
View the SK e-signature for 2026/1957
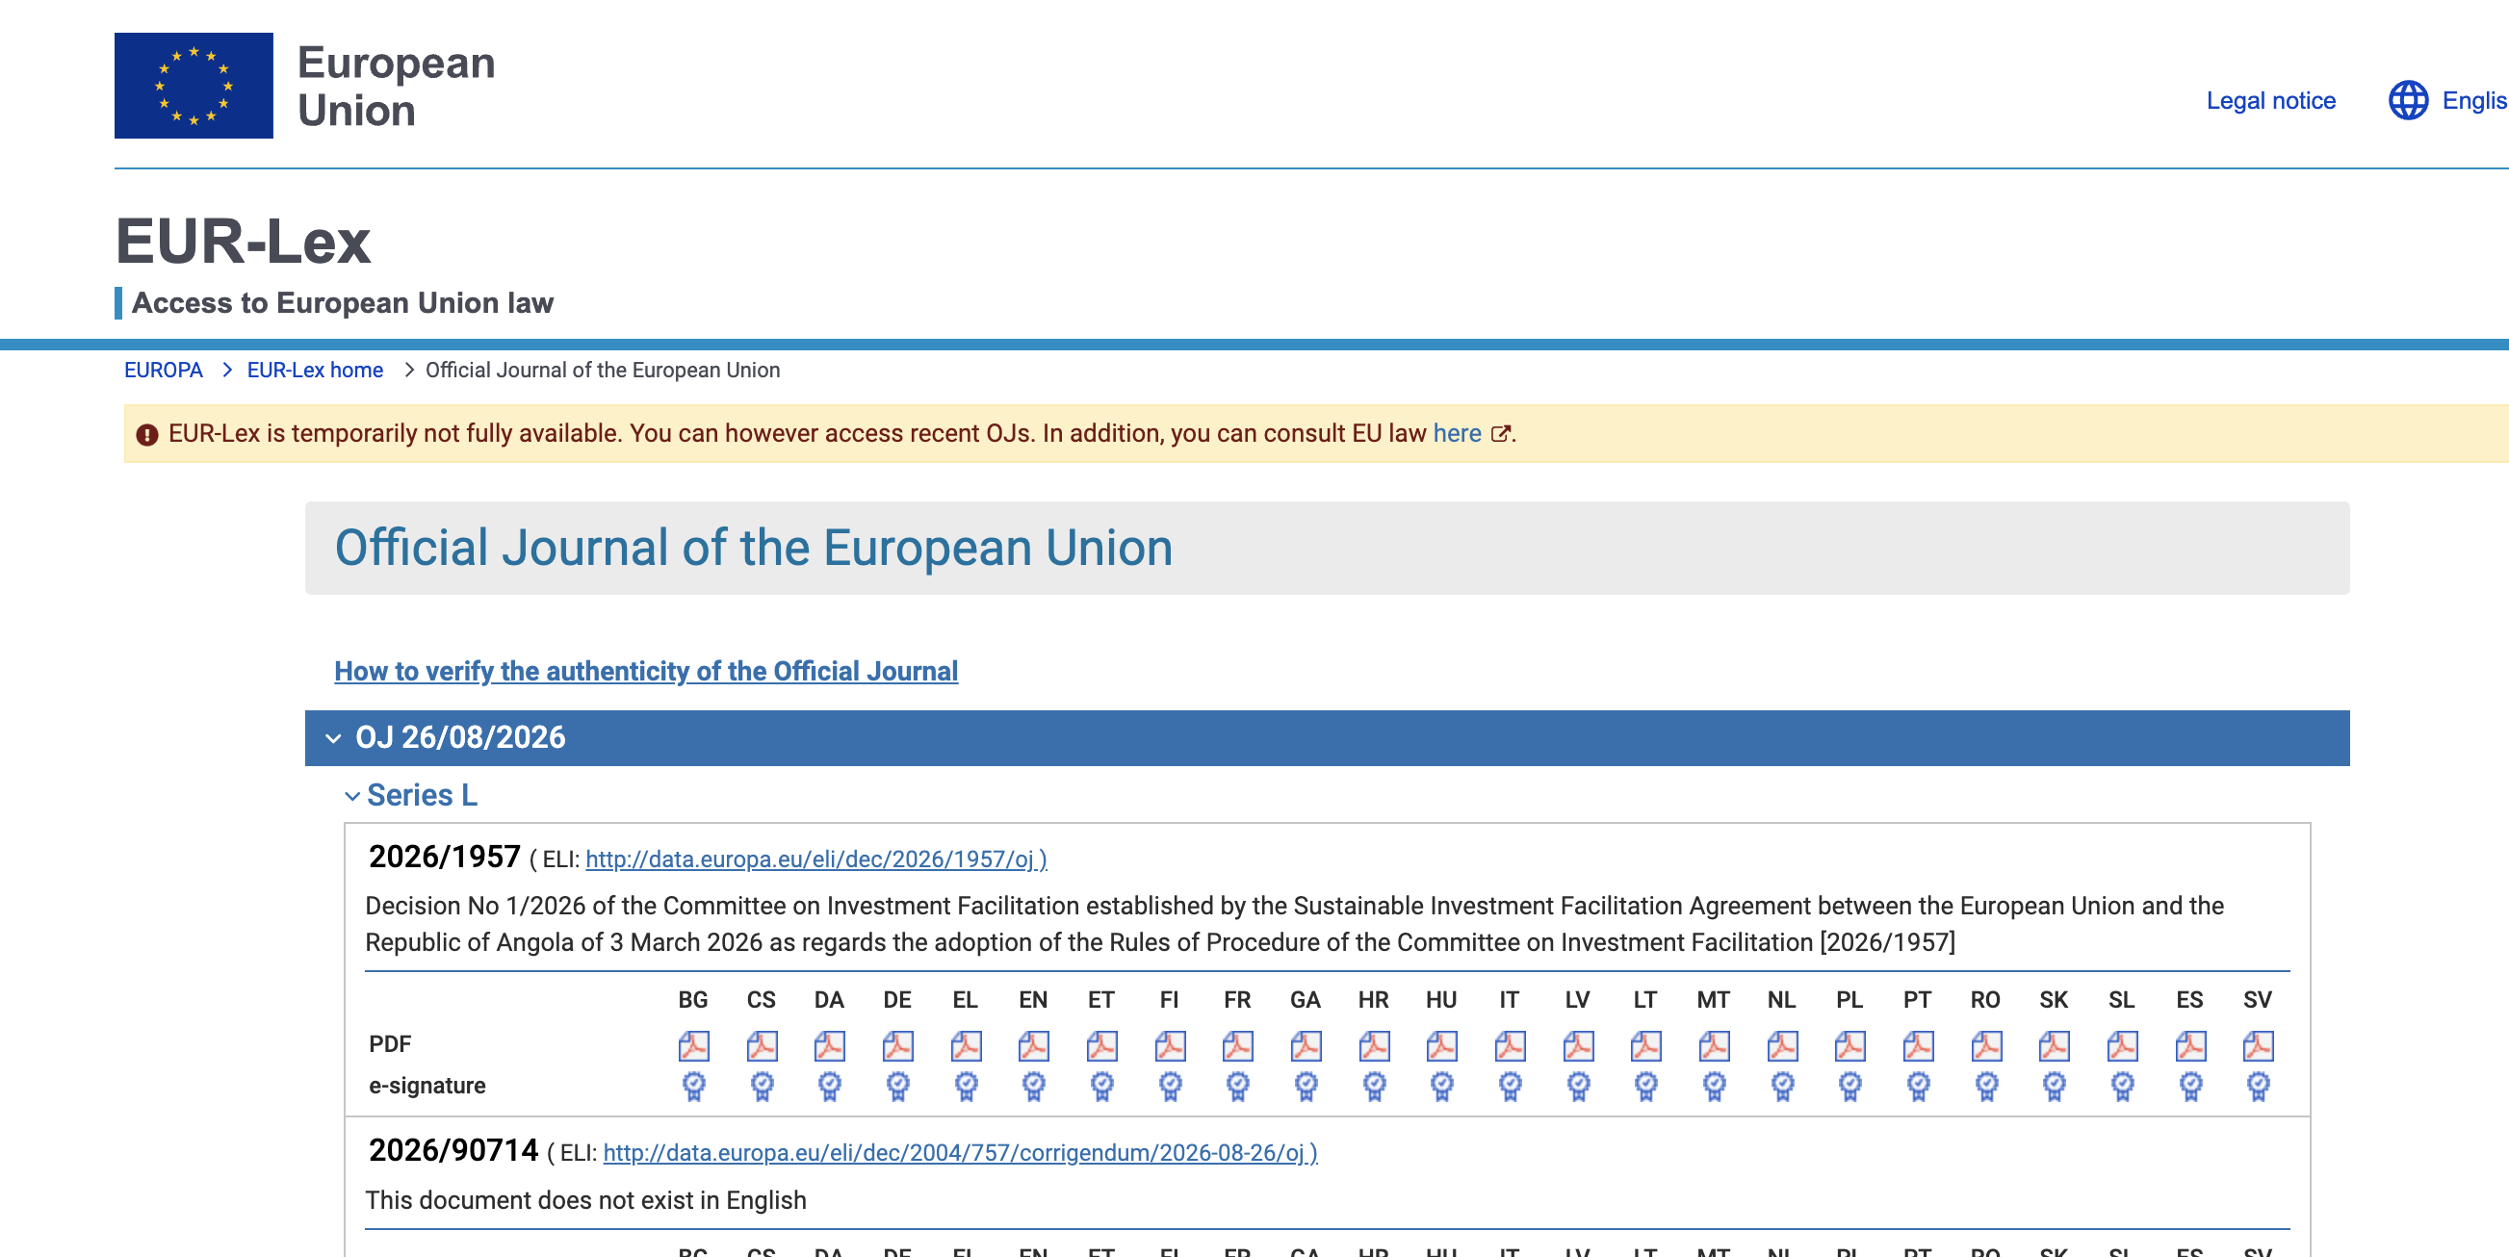[2055, 1086]
